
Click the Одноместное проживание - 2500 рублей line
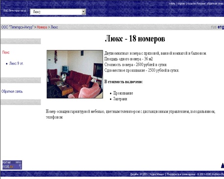[x=142, y=70]
